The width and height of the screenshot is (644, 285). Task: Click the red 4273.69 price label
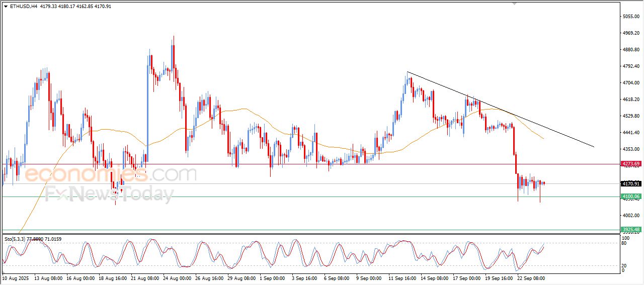[631, 164]
